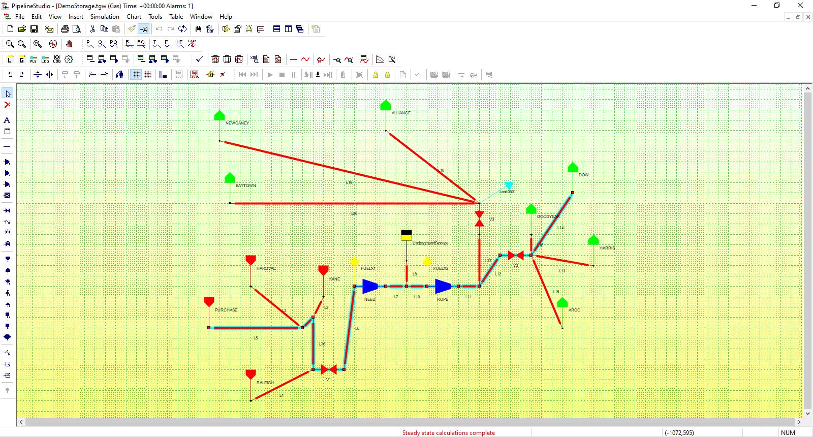
Task: Toggle the pushpin toolbar button
Action: tap(144, 29)
